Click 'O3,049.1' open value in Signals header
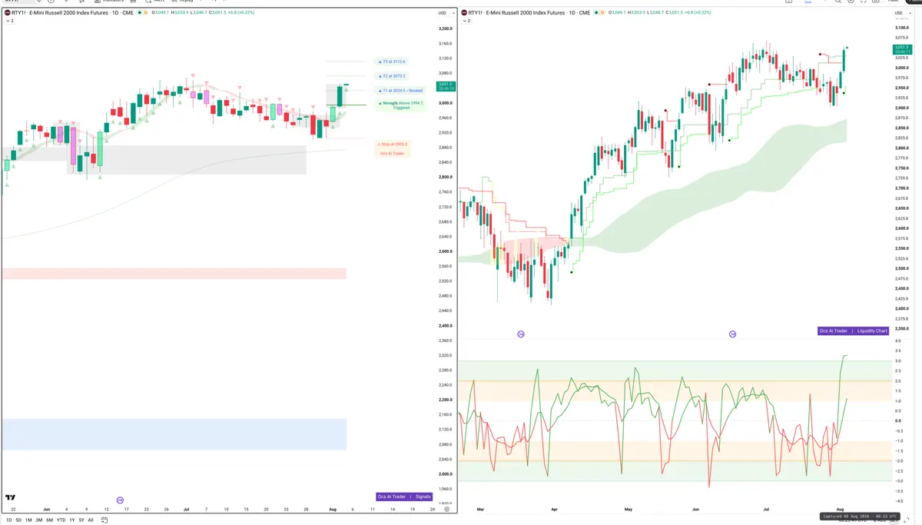Screen dimensions: 922x525 [160, 13]
